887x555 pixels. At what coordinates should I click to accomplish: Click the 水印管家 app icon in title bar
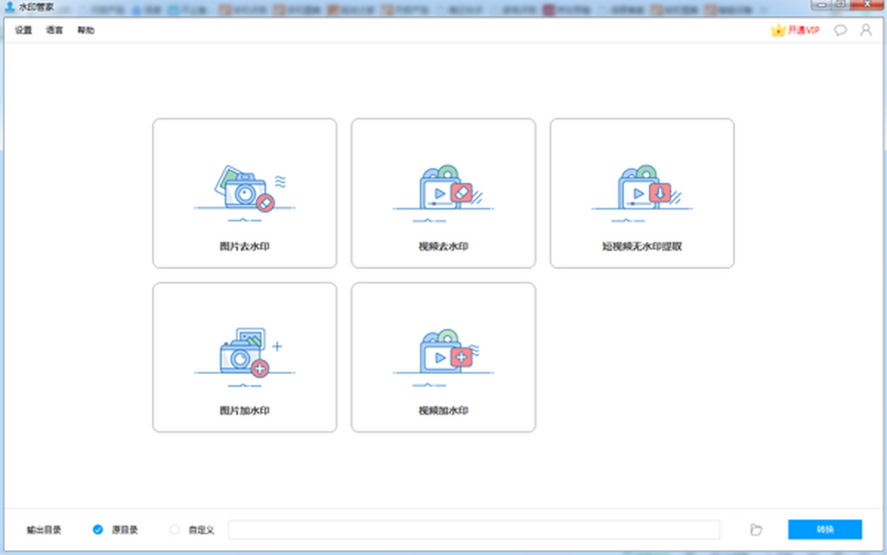10,6
